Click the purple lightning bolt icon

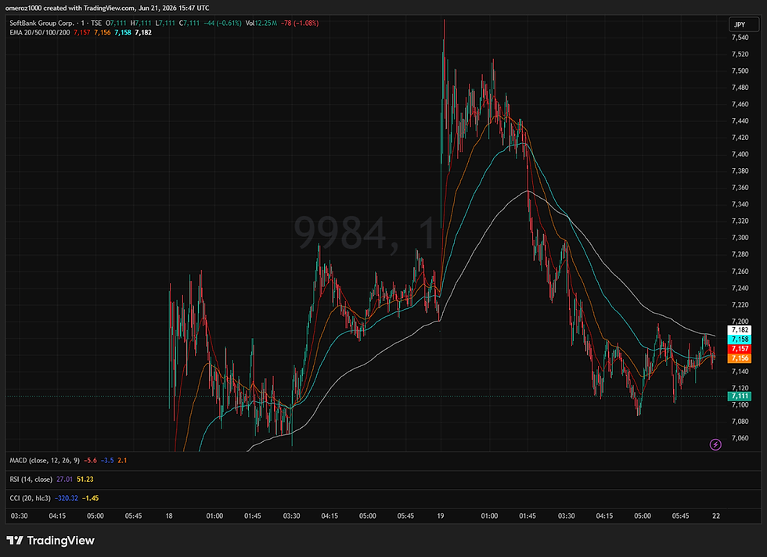coord(715,444)
